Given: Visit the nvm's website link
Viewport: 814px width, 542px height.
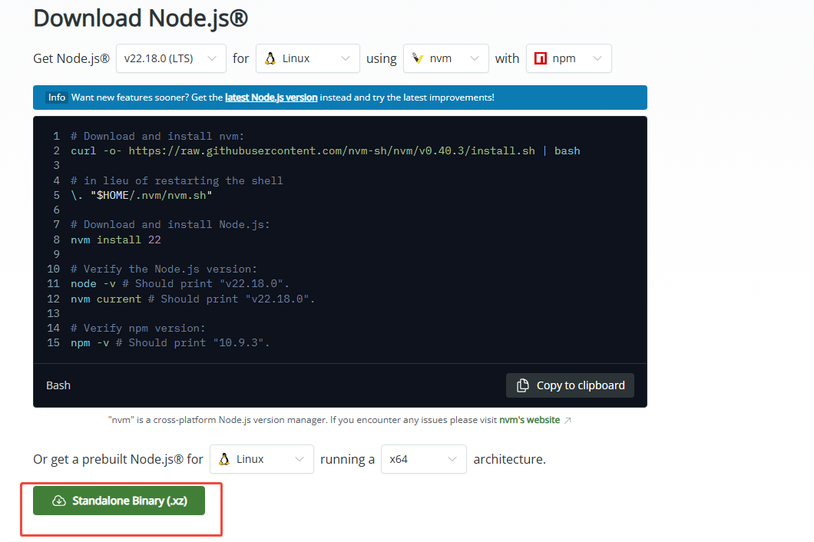Looking at the screenshot, I should pyautogui.click(x=530, y=419).
